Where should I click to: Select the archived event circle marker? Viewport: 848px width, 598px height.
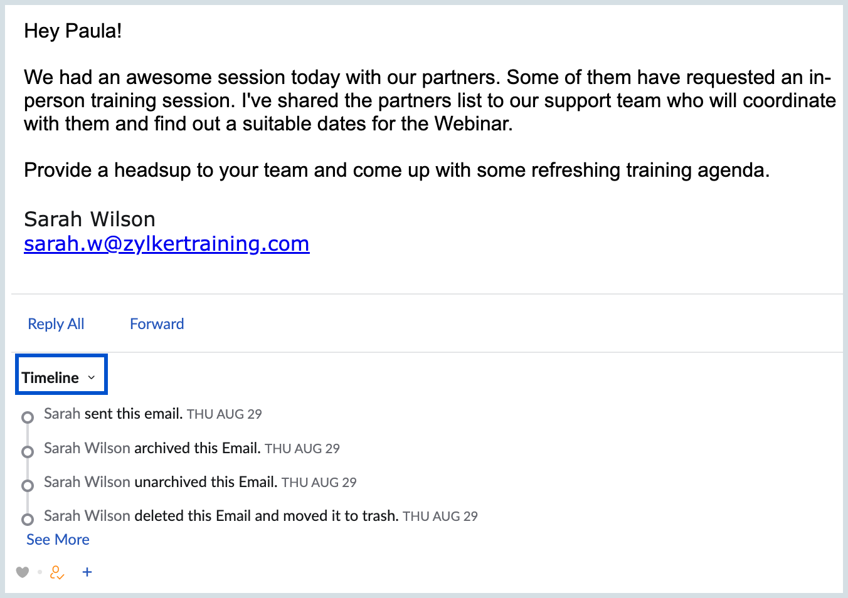click(28, 452)
